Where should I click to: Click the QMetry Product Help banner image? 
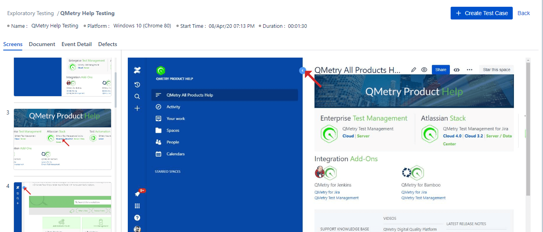coord(414,91)
